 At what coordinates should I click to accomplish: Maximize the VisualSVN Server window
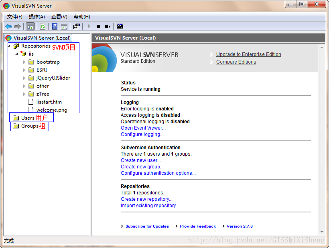(x=301, y=4)
